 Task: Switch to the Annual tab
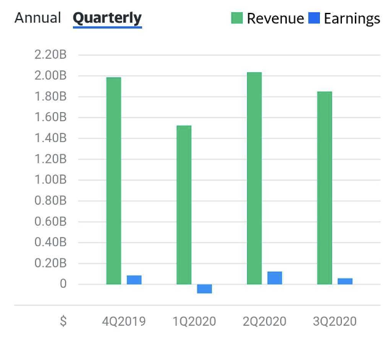(x=38, y=18)
